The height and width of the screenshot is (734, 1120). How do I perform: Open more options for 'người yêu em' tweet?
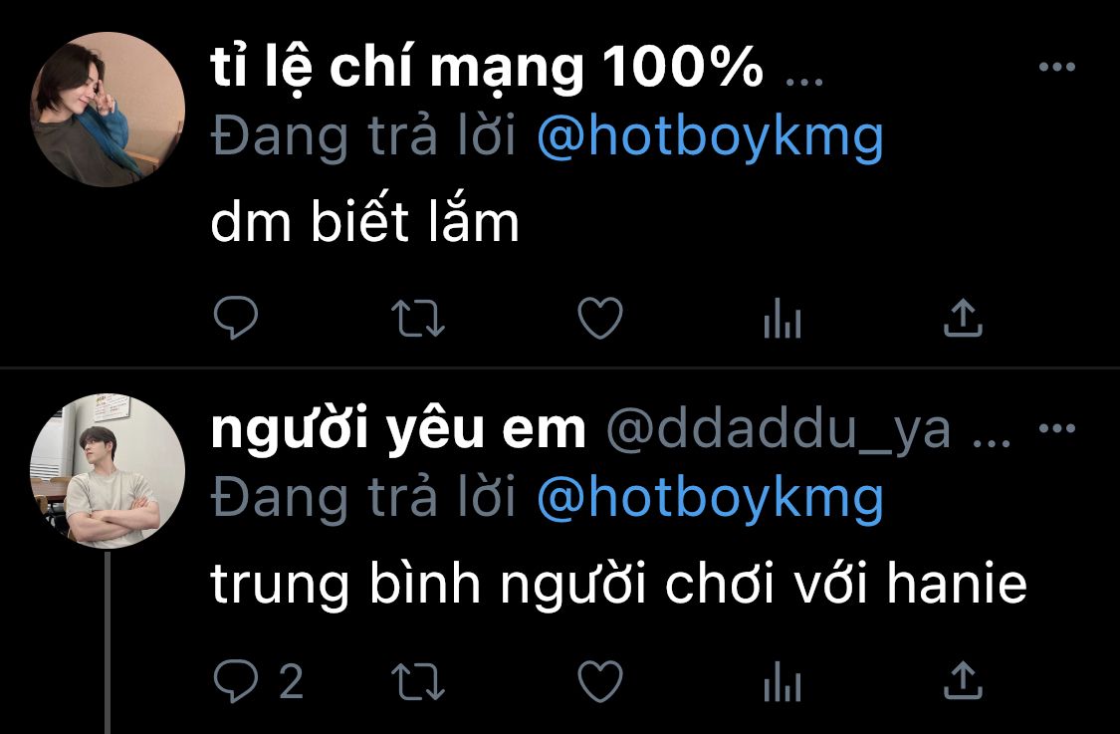tap(1057, 429)
